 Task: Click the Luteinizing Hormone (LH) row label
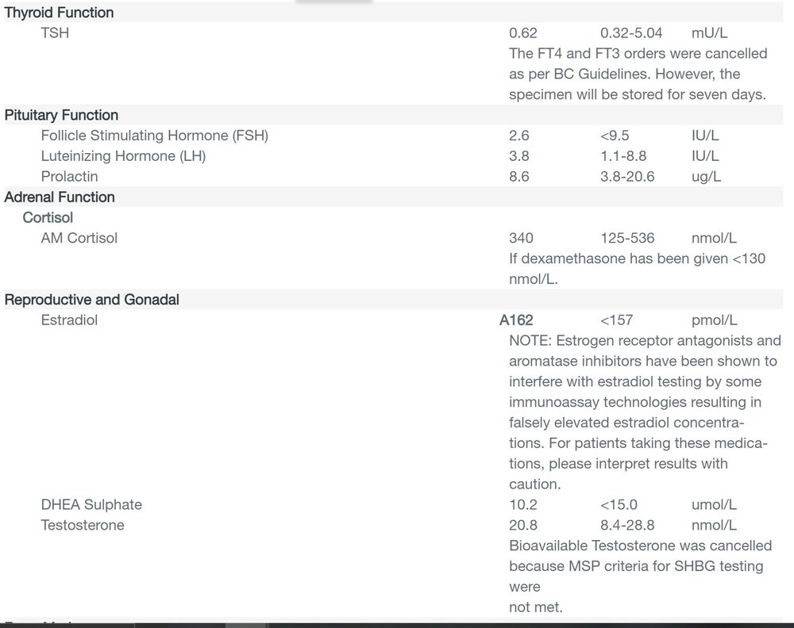pyautogui.click(x=123, y=155)
